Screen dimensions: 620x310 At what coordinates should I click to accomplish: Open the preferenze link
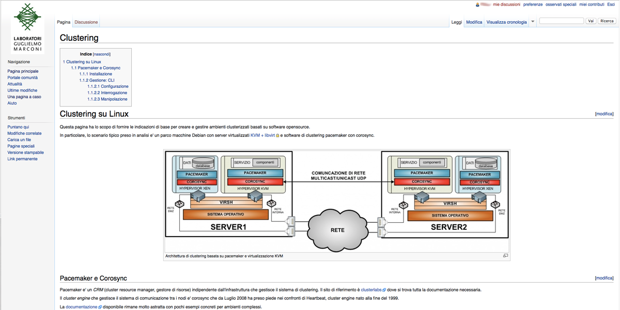(x=533, y=5)
